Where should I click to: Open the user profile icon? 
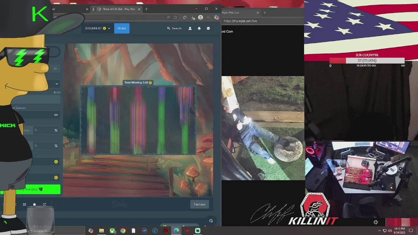click(x=190, y=28)
